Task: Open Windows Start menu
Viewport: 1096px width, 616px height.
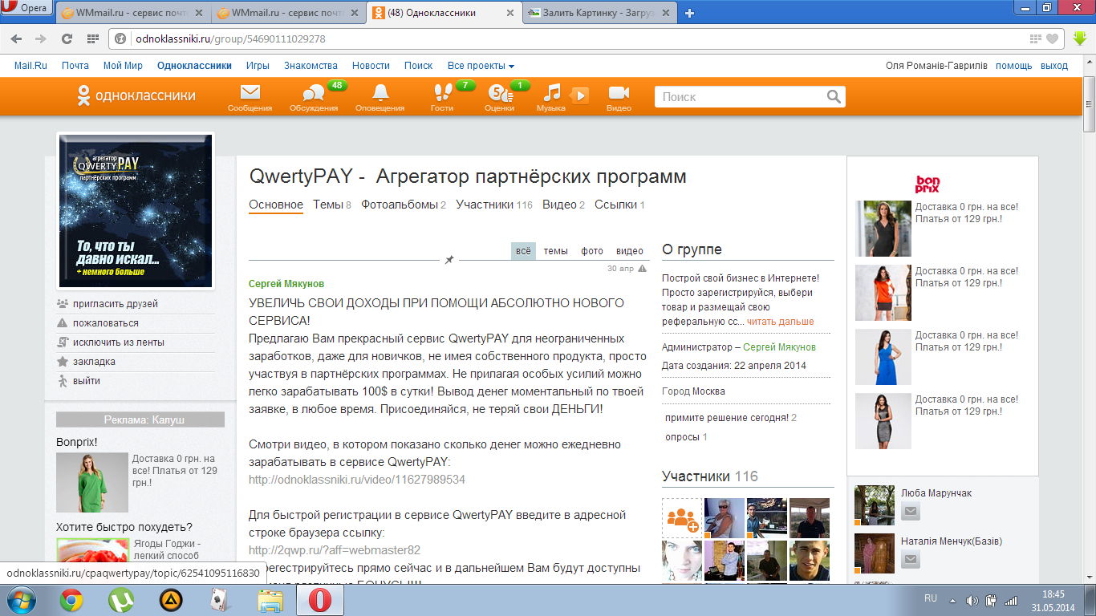Action: coord(20,599)
